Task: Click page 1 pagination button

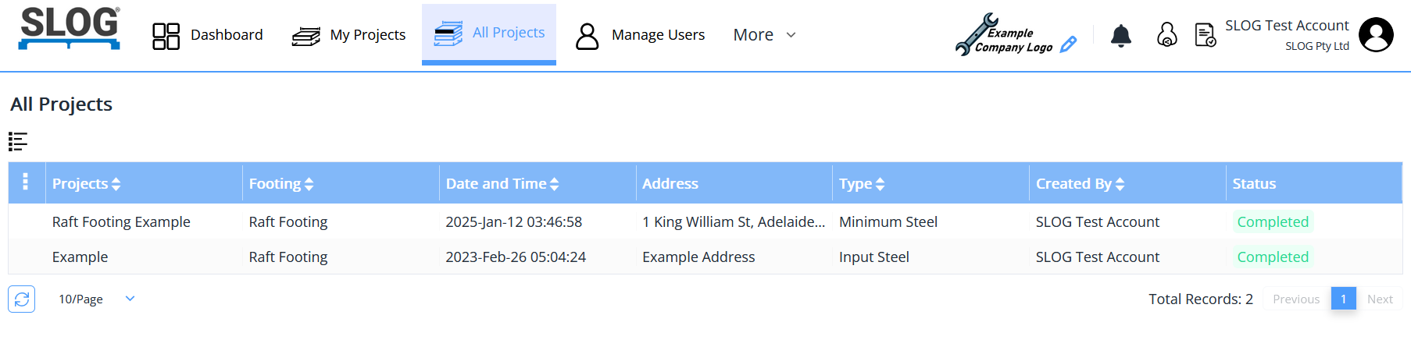Action: coord(1343,299)
